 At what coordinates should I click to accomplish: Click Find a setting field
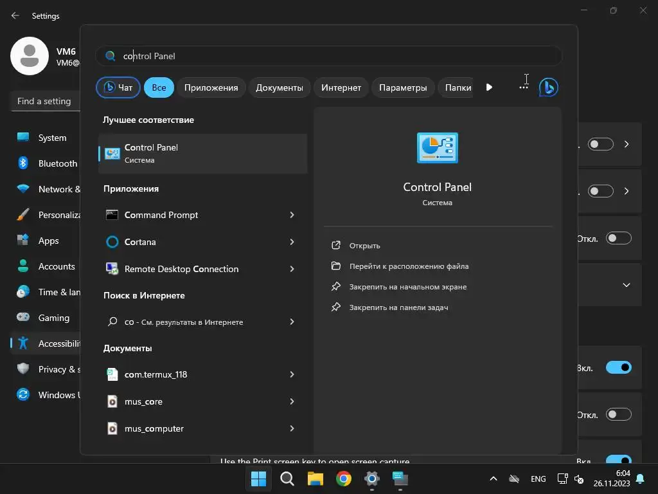pyautogui.click(x=46, y=101)
